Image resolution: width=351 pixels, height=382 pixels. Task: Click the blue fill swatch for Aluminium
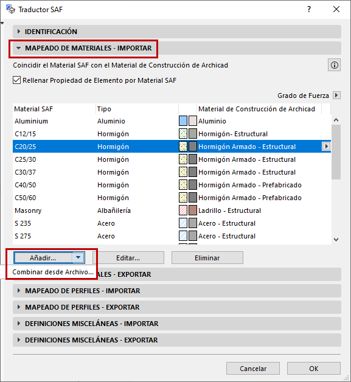[183, 121]
